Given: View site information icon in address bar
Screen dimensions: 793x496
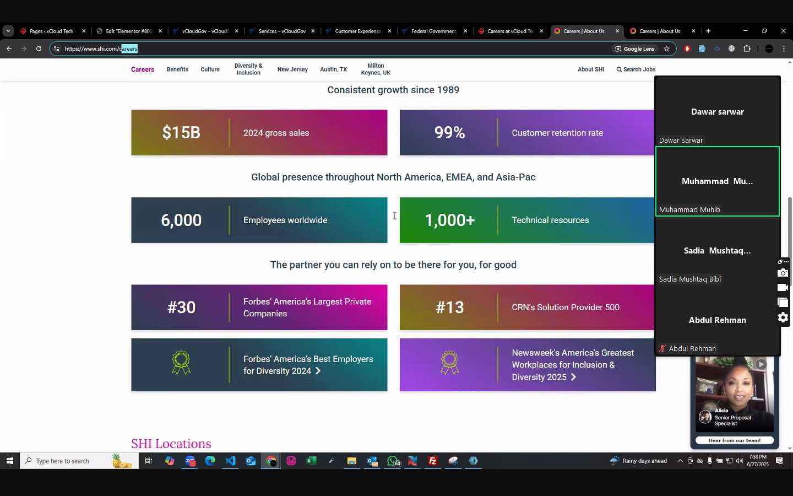Looking at the screenshot, I should click(56, 48).
